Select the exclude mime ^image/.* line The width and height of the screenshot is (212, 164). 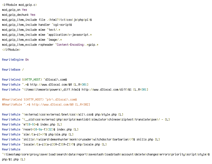(32, 40)
